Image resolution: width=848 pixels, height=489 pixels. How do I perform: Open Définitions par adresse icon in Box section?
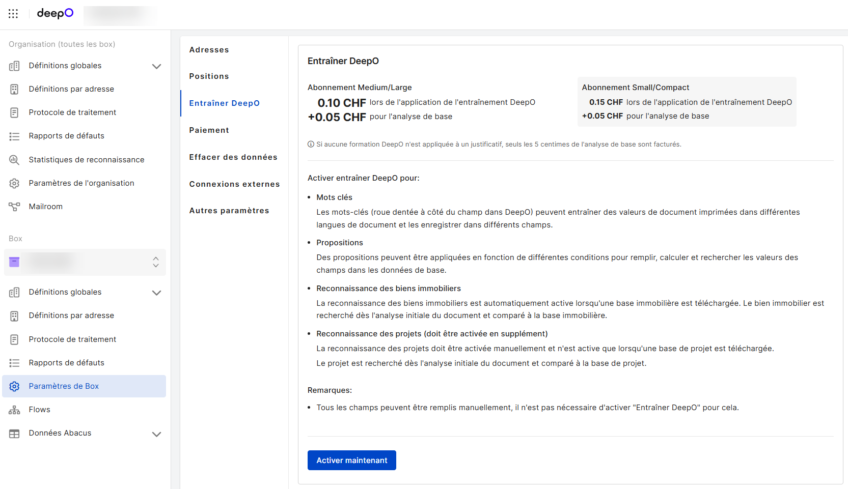click(14, 315)
